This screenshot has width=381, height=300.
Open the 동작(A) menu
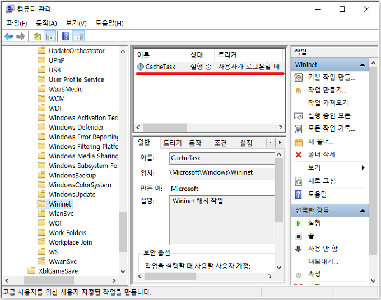coord(46,23)
